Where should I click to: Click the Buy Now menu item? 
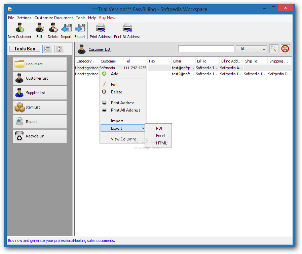(107, 18)
